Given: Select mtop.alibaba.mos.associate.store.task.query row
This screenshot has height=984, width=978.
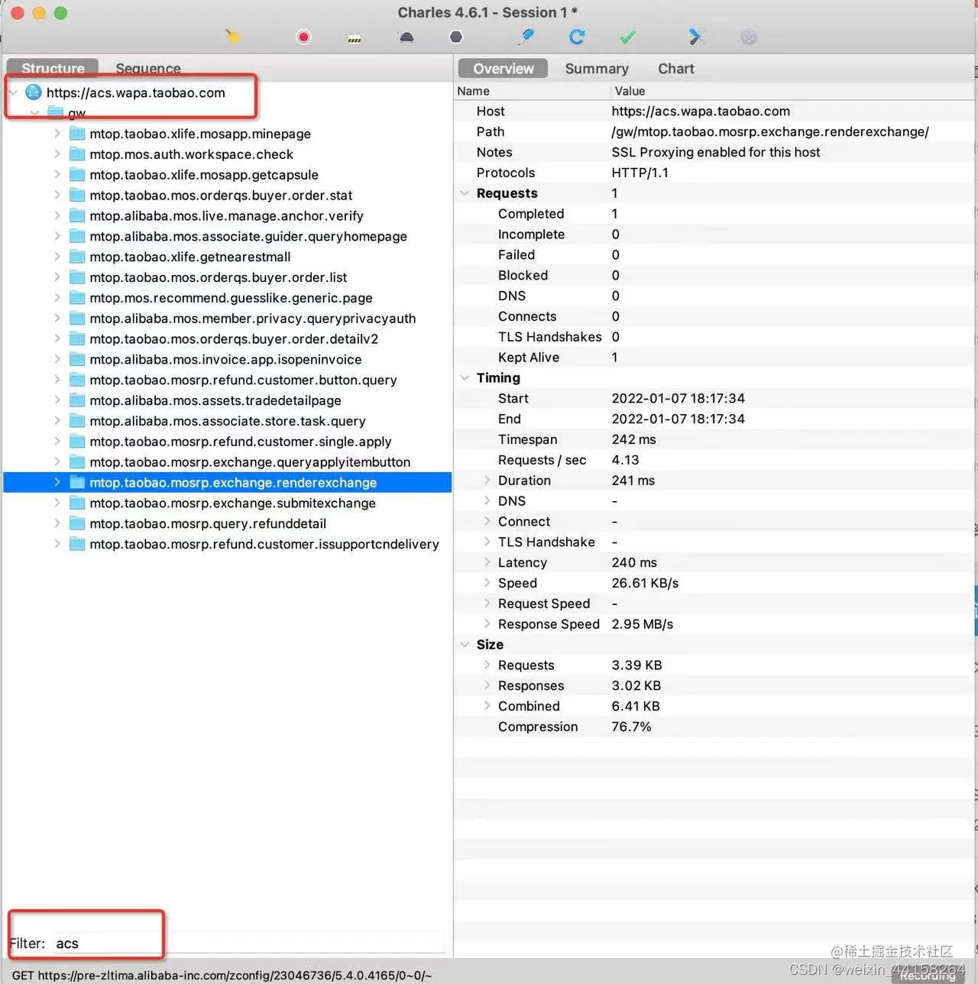Looking at the screenshot, I should (228, 421).
